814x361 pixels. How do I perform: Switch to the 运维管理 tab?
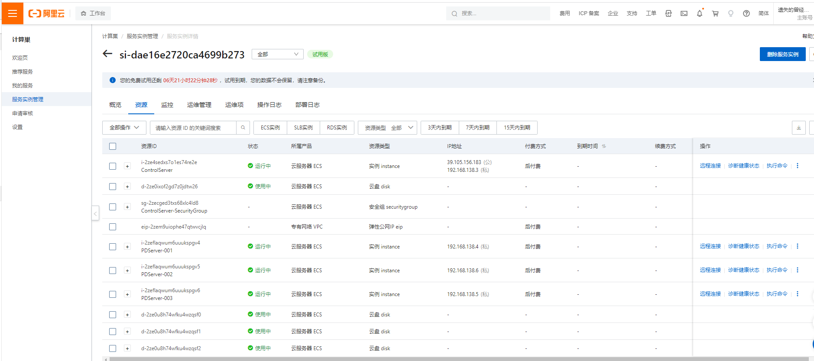[199, 105]
